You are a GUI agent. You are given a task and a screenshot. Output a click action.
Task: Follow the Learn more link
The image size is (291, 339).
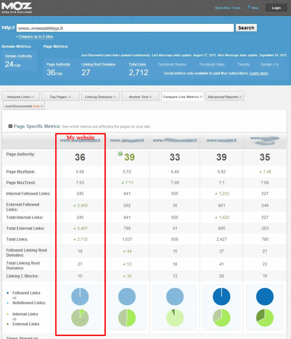pyautogui.click(x=259, y=73)
